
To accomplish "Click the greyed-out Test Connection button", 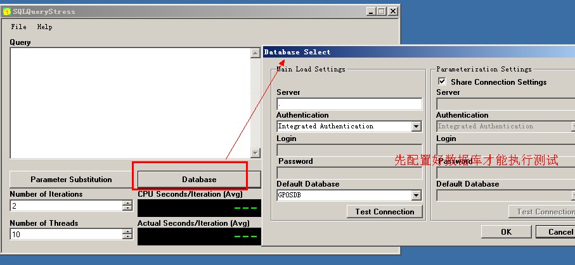I will 541,212.
